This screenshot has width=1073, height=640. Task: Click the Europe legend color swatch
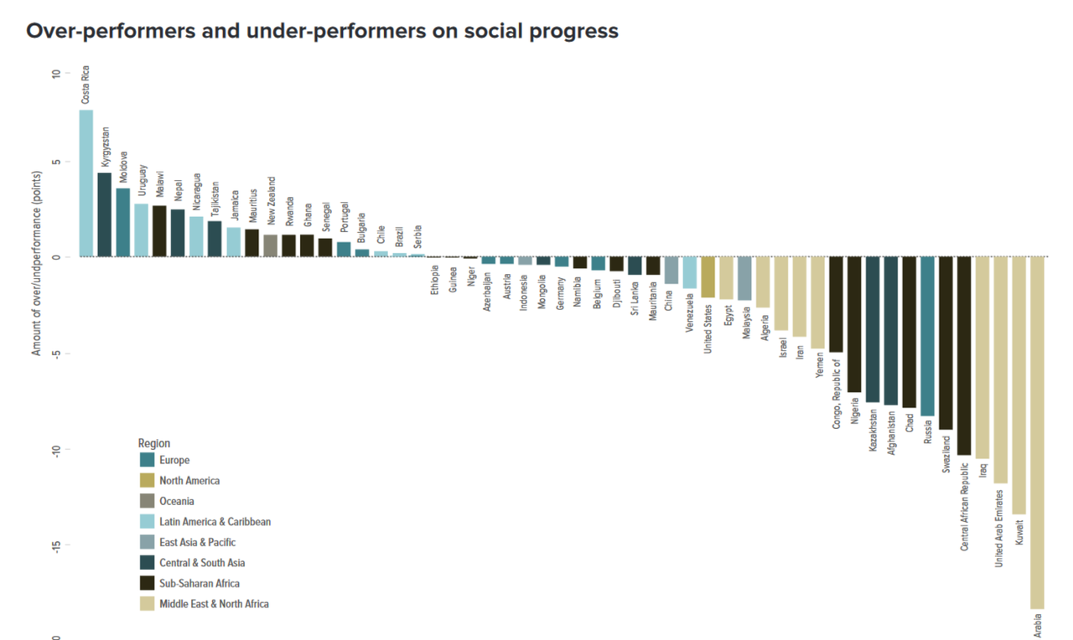point(148,460)
